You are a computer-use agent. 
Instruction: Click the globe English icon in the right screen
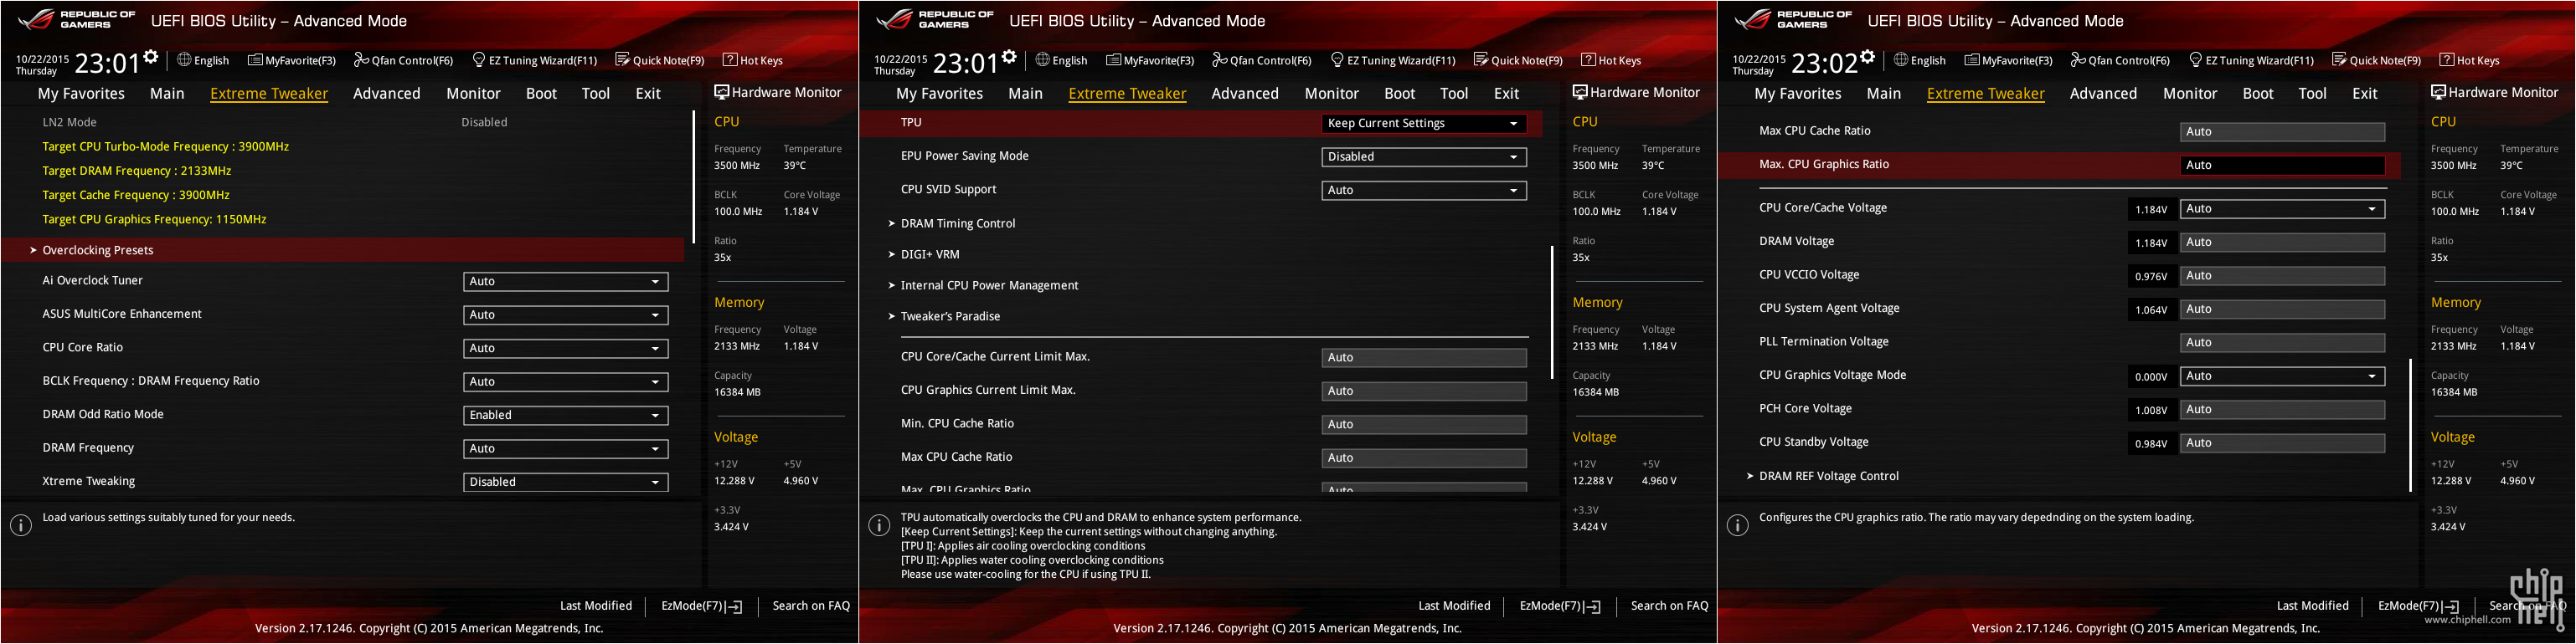1901,60
